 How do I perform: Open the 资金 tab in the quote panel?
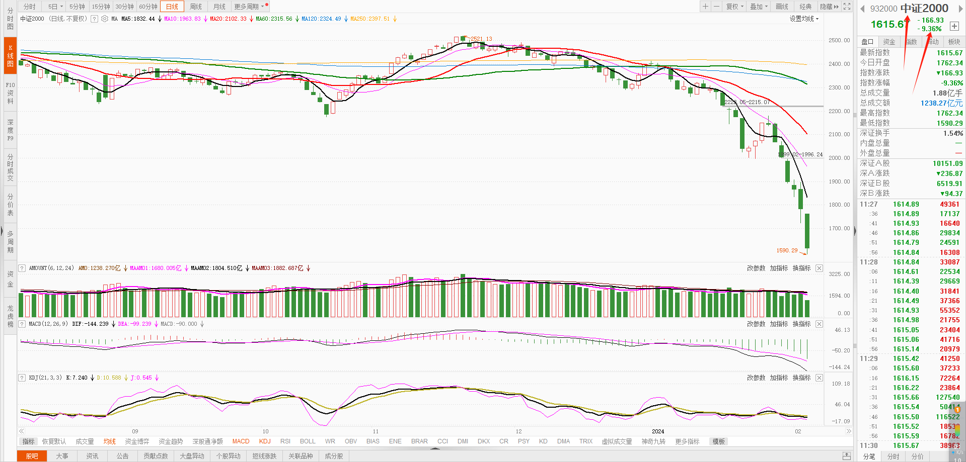[889, 42]
